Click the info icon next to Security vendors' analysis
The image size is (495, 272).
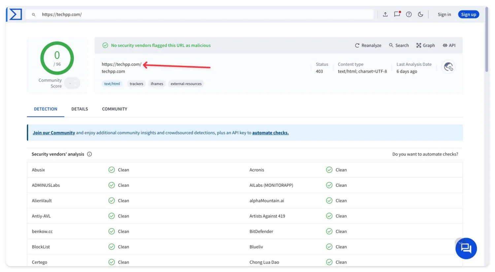click(x=89, y=154)
